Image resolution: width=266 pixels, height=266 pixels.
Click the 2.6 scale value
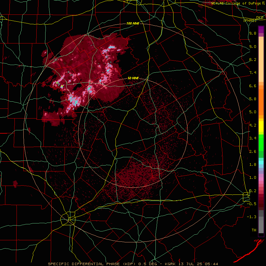253,152
